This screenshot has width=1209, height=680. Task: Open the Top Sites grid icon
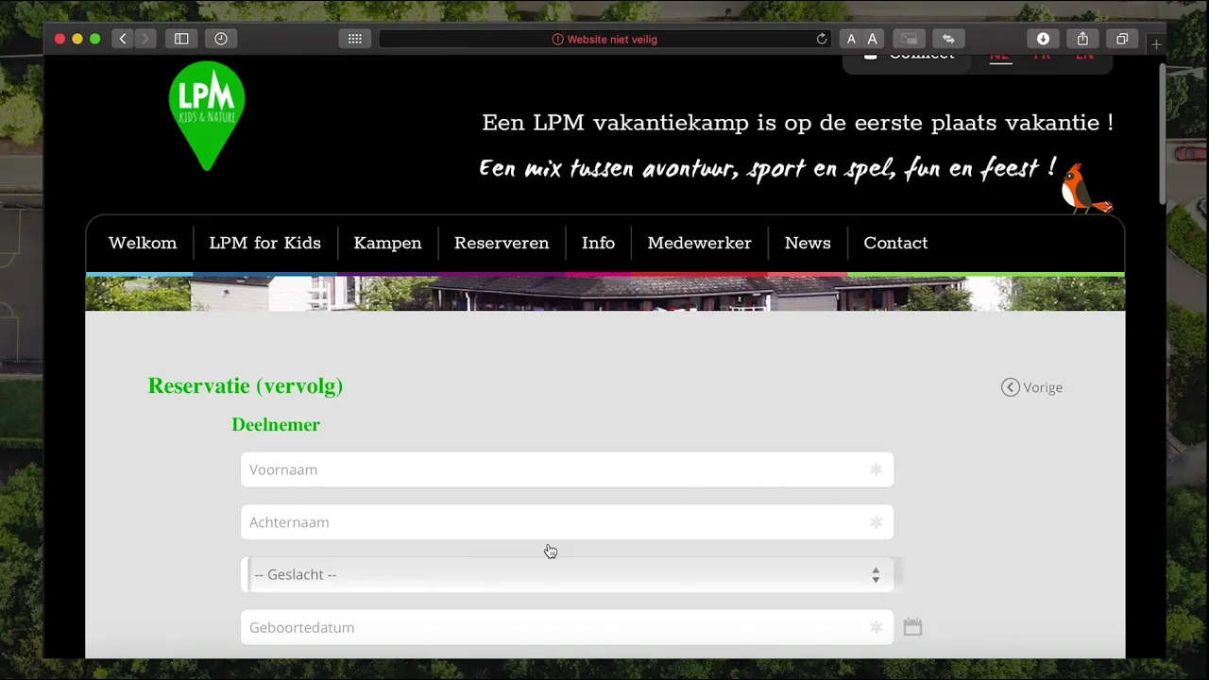355,39
